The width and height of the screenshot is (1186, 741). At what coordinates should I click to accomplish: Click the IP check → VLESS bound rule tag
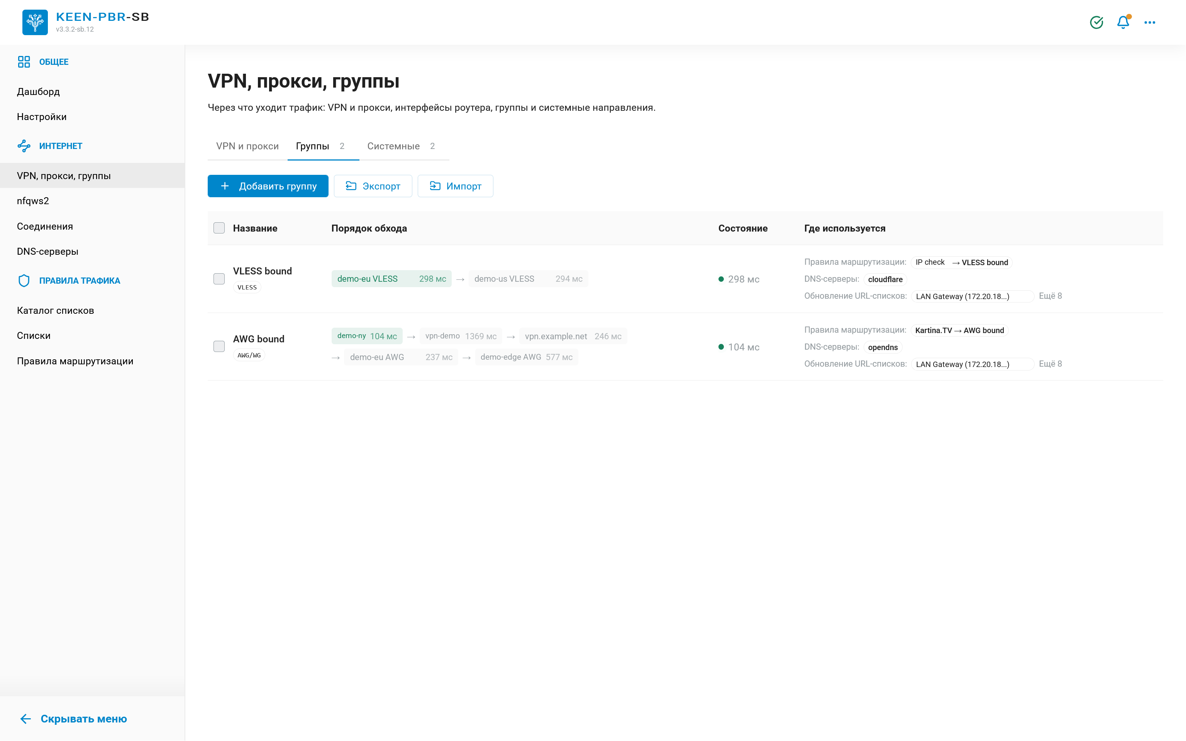962,262
